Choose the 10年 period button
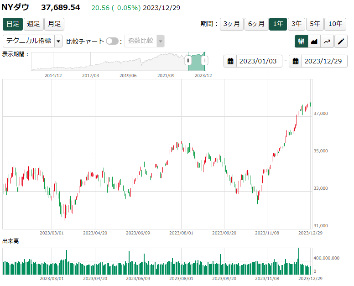354x286 pixels. pos(336,24)
